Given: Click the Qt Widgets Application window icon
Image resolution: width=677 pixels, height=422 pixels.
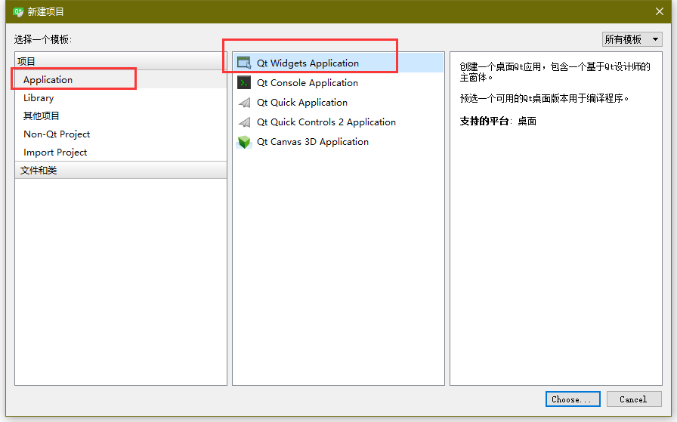Looking at the screenshot, I should 244,63.
